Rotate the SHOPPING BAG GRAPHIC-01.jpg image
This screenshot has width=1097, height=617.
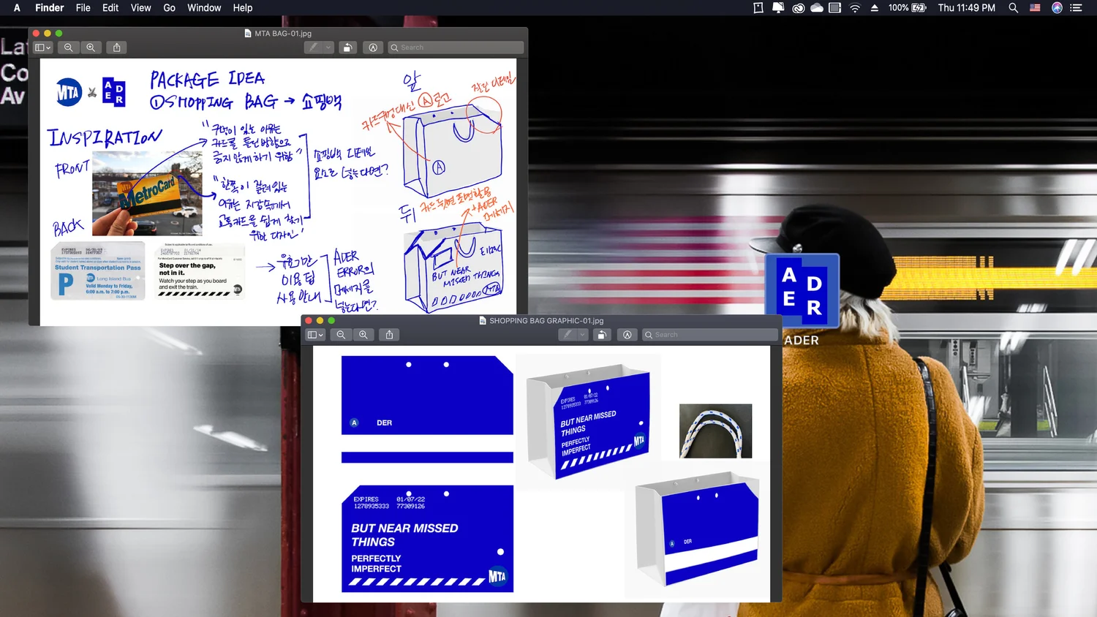pos(602,335)
